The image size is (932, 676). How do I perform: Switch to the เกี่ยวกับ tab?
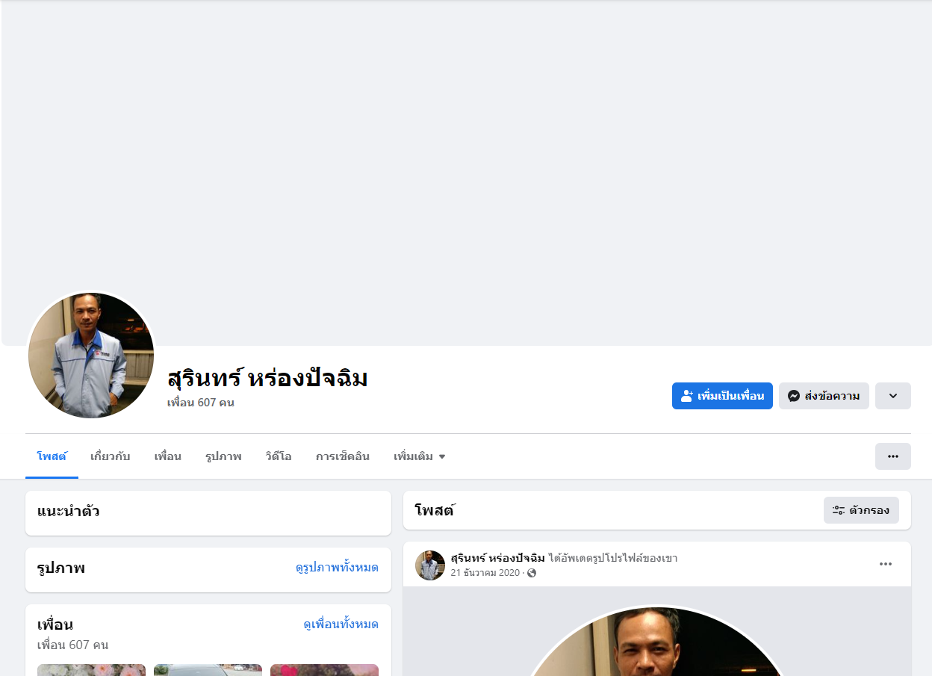click(x=111, y=456)
